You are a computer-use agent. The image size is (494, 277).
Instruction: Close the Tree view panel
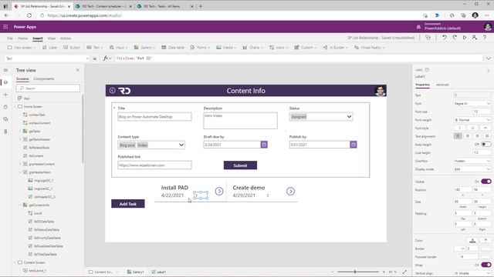[x=77, y=70]
